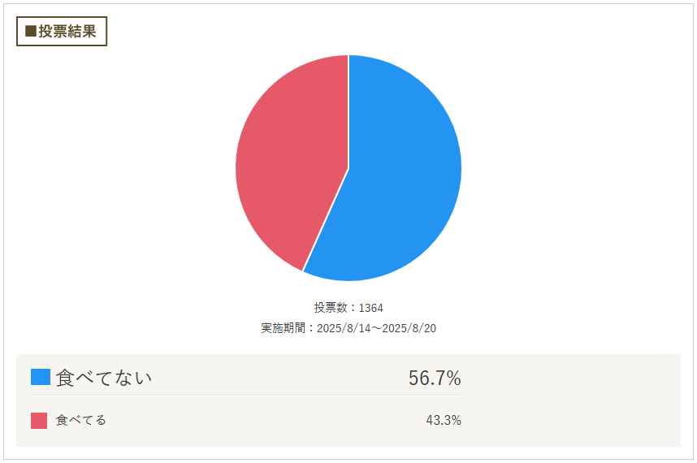This screenshot has height=463, width=697.
Task: Click the center of the pie chart
Action: [348, 168]
